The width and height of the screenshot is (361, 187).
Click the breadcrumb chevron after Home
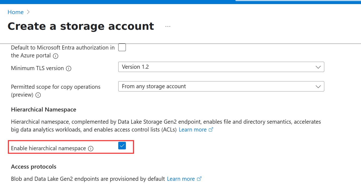click(x=28, y=12)
